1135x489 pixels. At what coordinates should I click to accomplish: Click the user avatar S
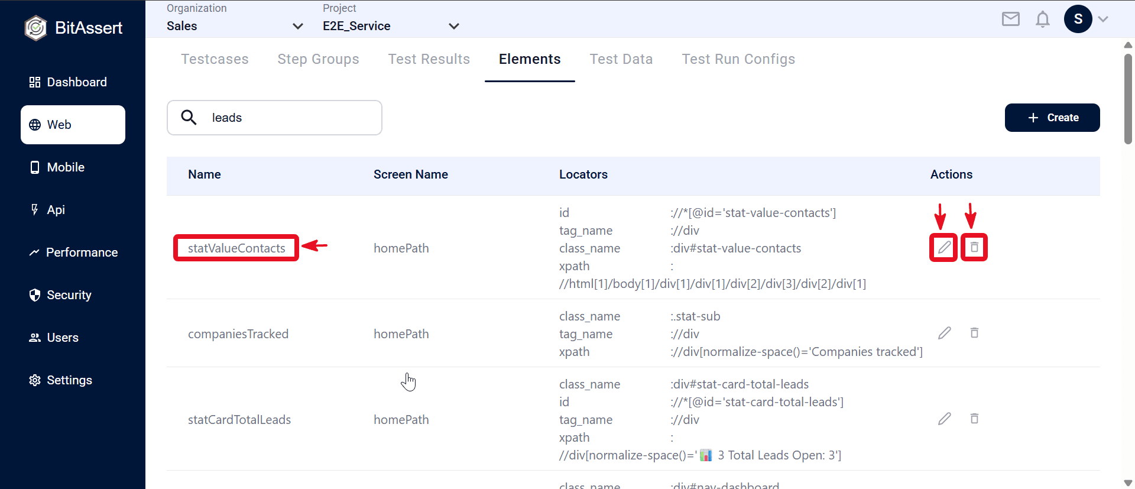click(1078, 19)
